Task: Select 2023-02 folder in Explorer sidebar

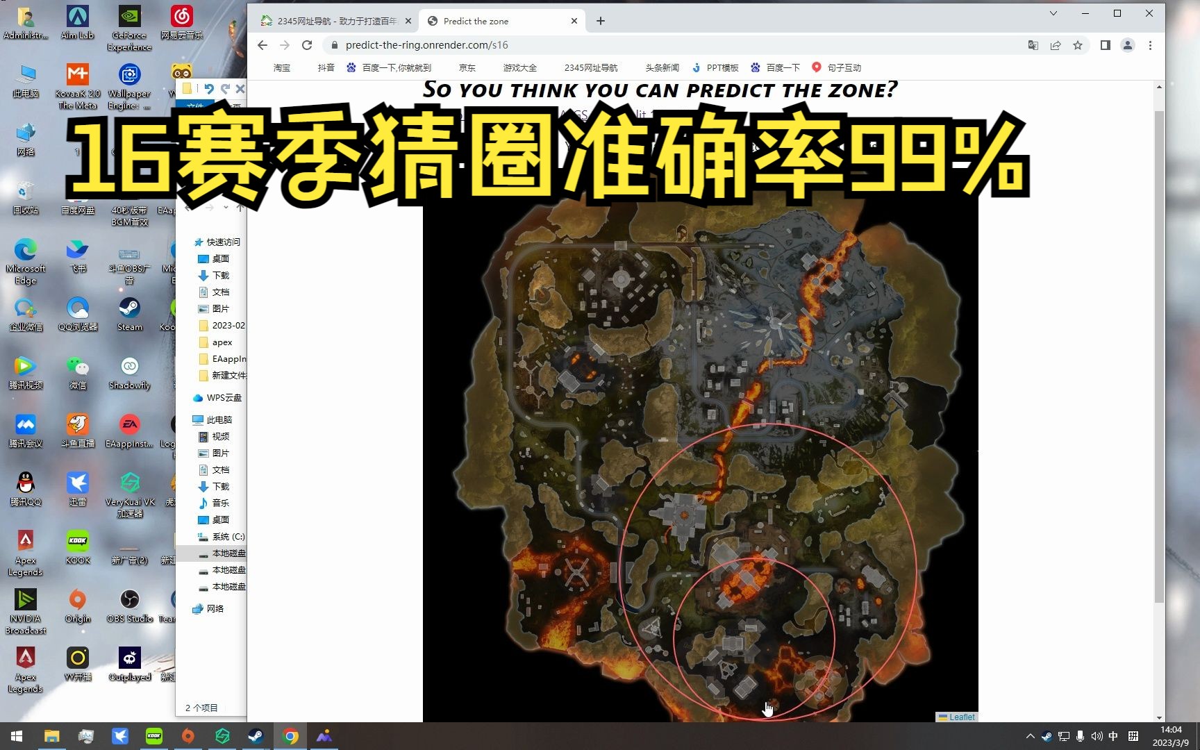Action: 222,325
